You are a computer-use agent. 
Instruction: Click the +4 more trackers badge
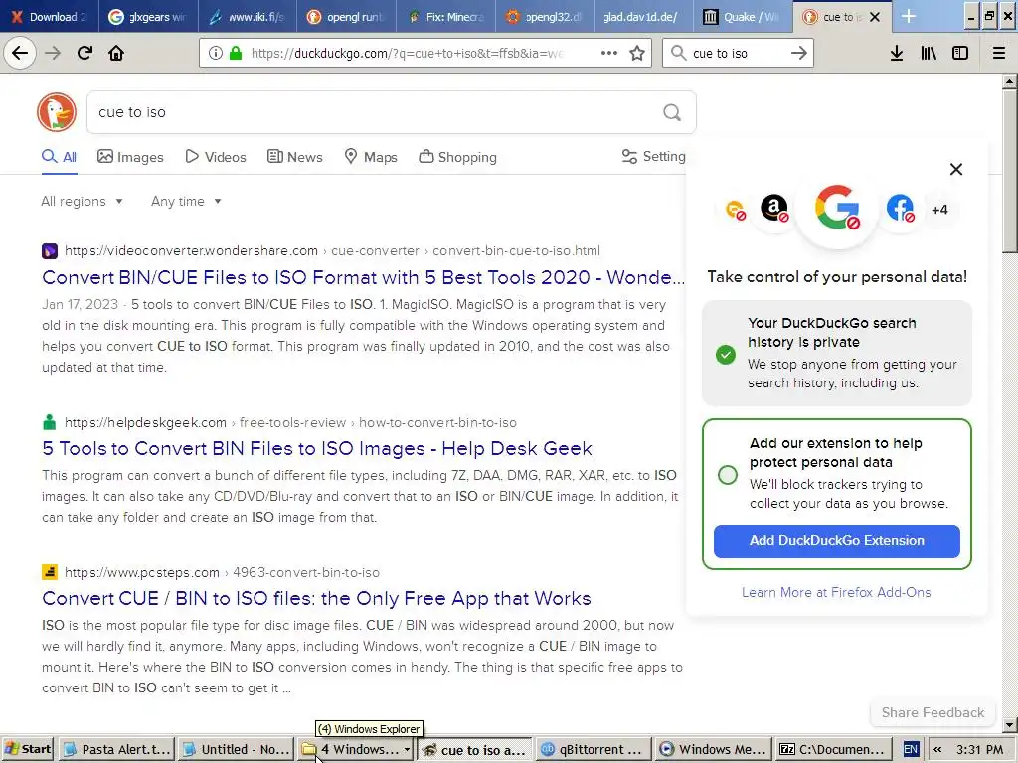point(939,210)
